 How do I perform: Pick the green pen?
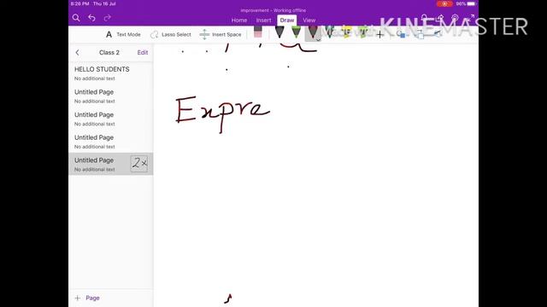297,32
